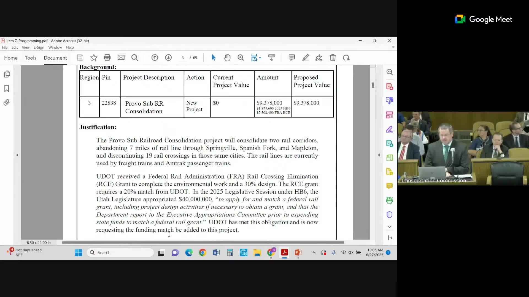Show previous page with up arrow

(155, 57)
